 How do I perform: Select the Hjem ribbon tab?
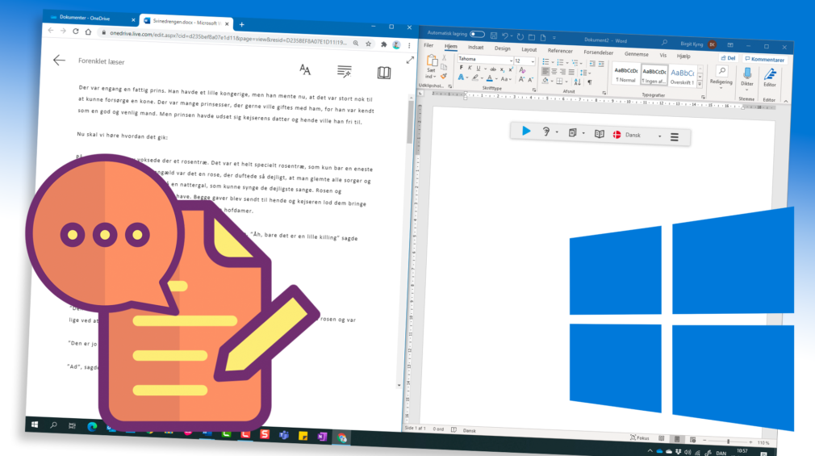pos(450,46)
